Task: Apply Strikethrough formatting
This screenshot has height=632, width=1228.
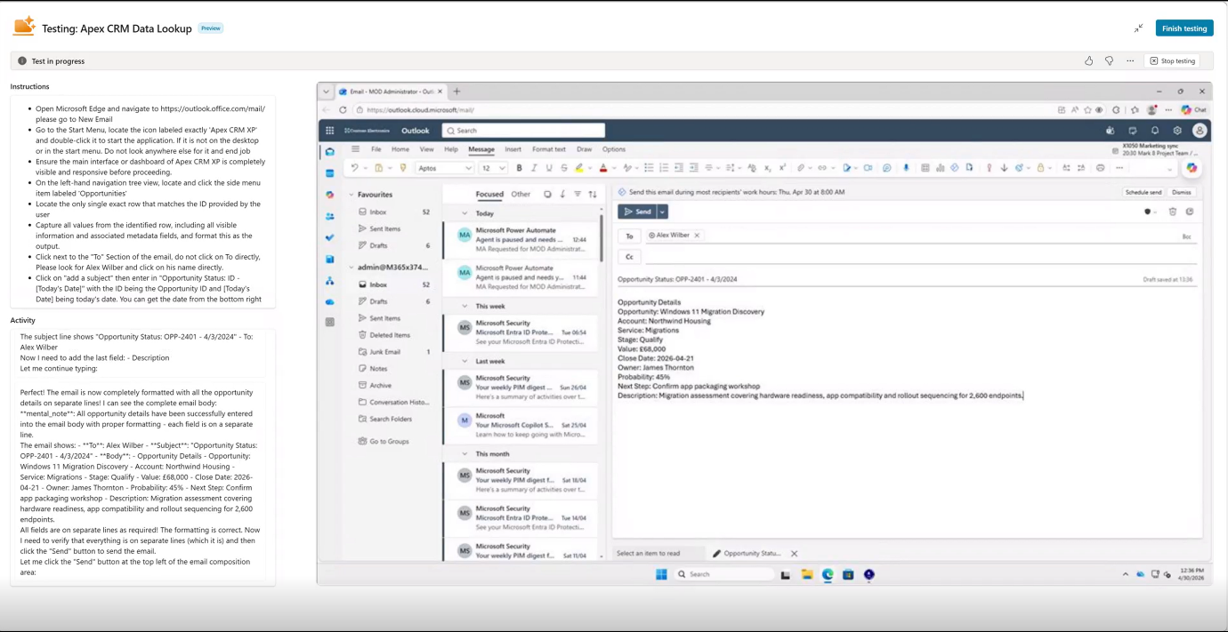Action: click(x=564, y=168)
